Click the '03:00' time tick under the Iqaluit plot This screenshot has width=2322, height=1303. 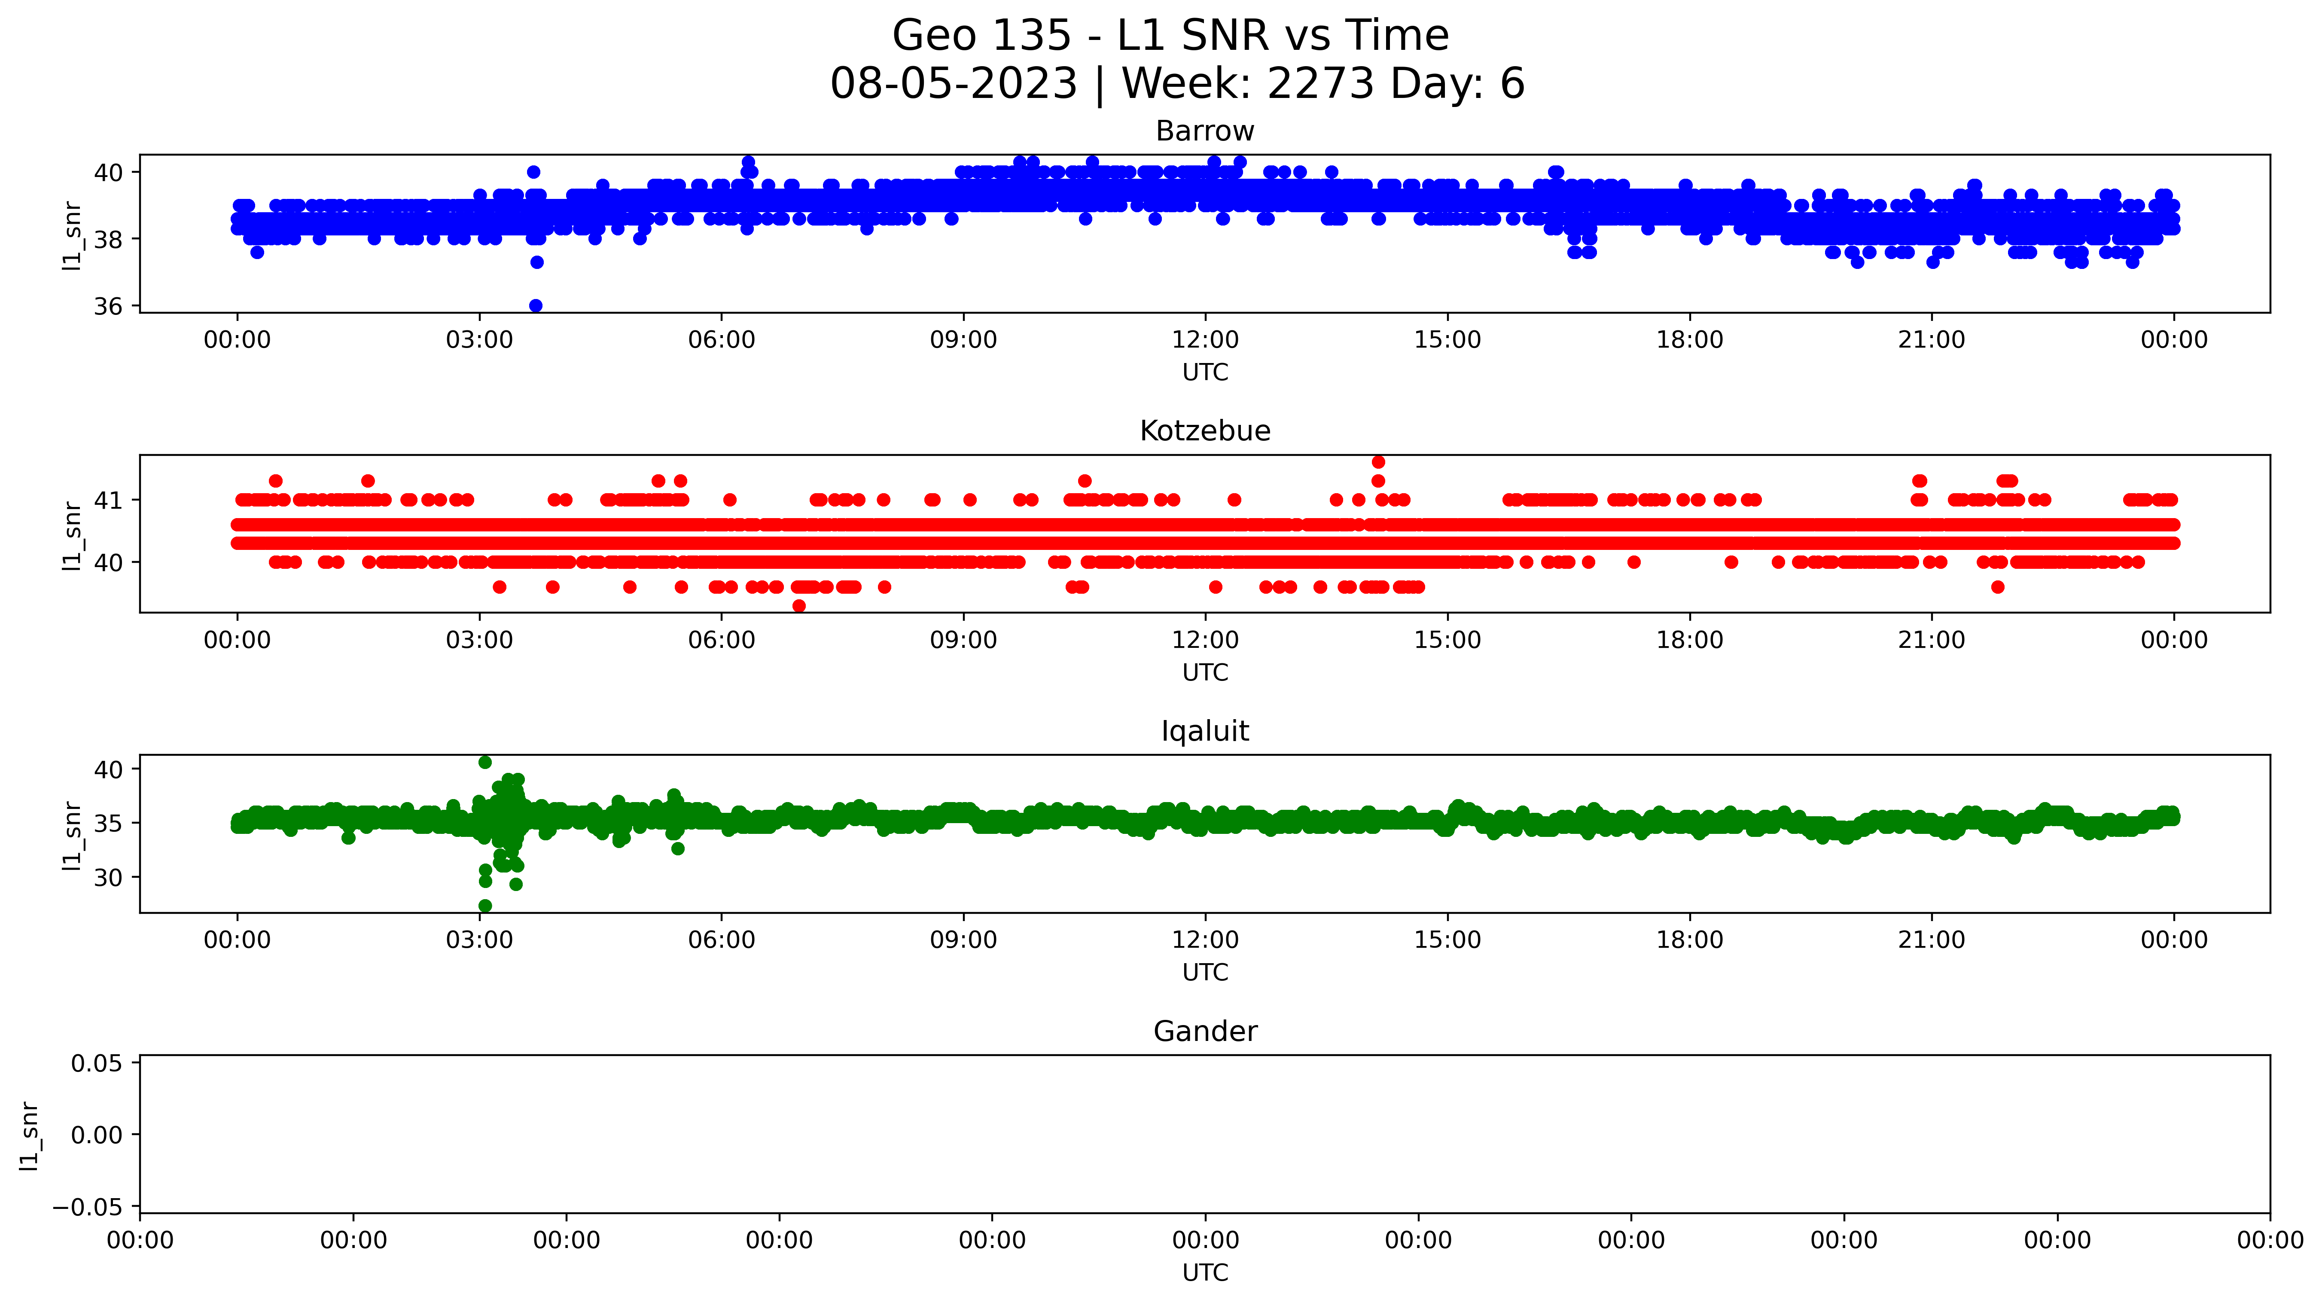click(x=479, y=940)
